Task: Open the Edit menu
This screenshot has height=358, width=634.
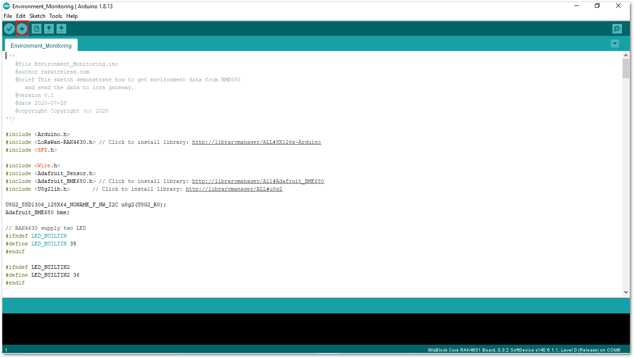Action: [x=21, y=16]
